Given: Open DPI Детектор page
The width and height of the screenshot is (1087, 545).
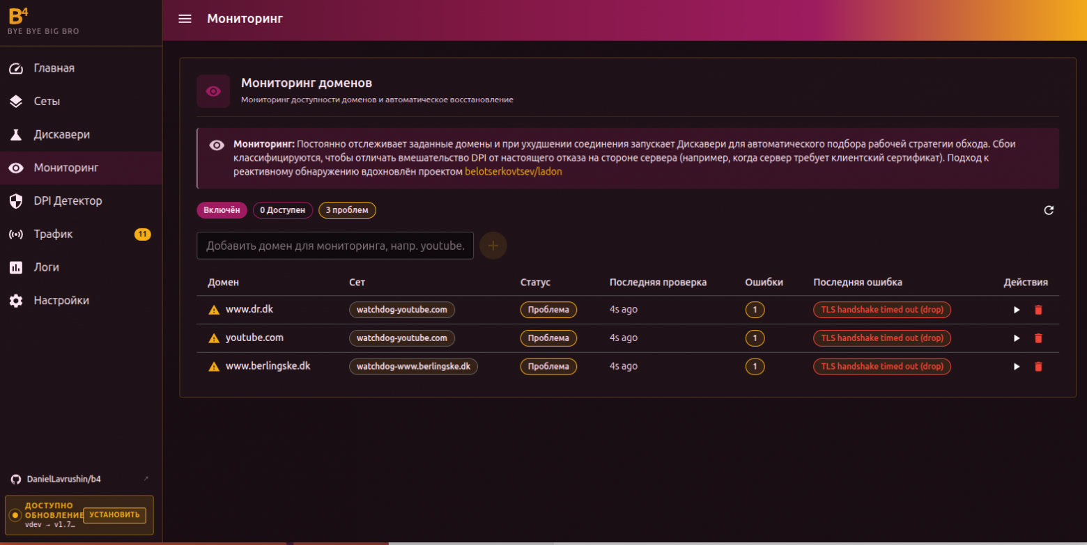Looking at the screenshot, I should [x=81, y=201].
